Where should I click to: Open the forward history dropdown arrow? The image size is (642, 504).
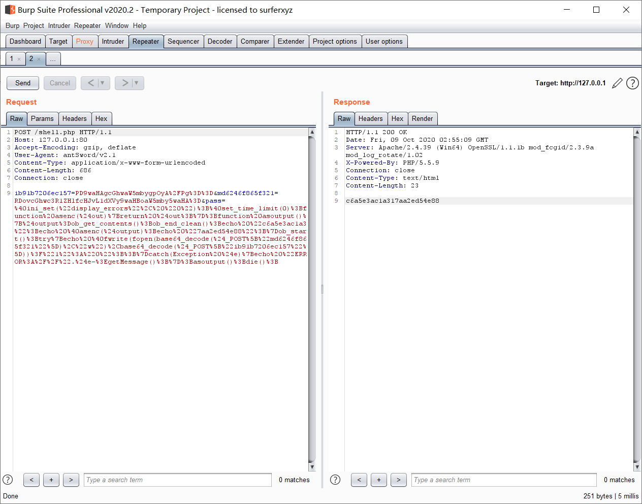[x=137, y=83]
